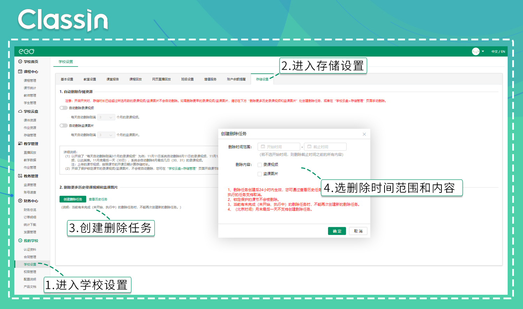Open 认证资料 in sidebar

tap(30, 249)
